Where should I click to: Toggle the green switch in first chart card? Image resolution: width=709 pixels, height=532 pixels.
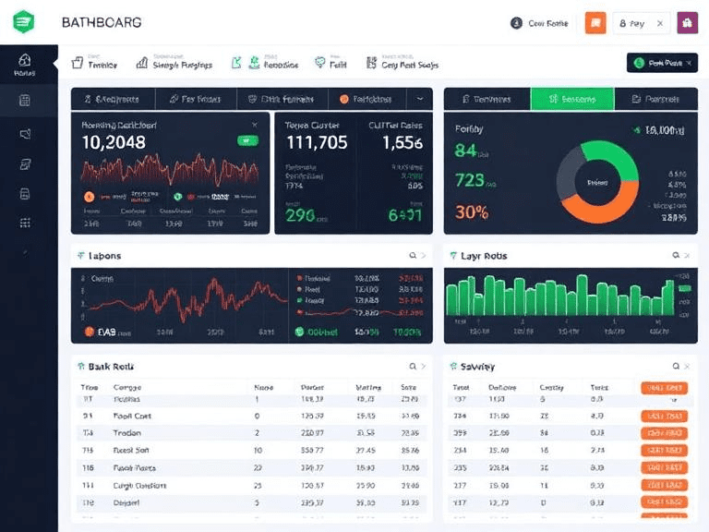(x=246, y=140)
